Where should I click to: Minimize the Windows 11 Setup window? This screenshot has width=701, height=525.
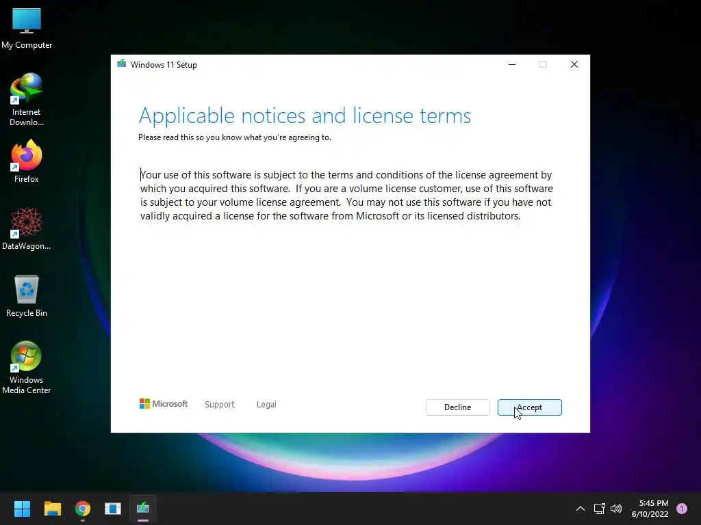[512, 64]
